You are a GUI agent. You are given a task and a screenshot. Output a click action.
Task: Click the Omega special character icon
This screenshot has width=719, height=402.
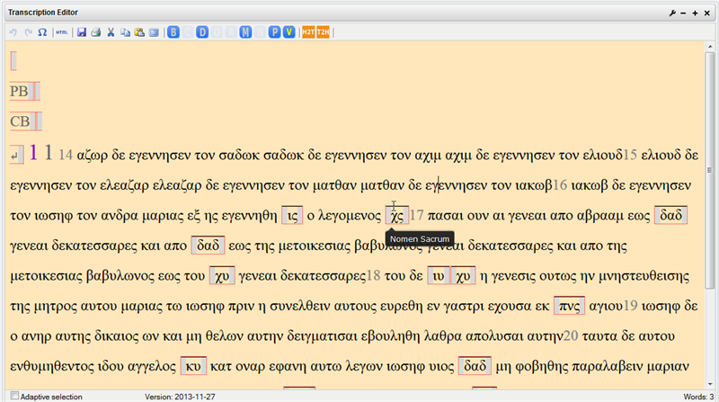tap(41, 32)
